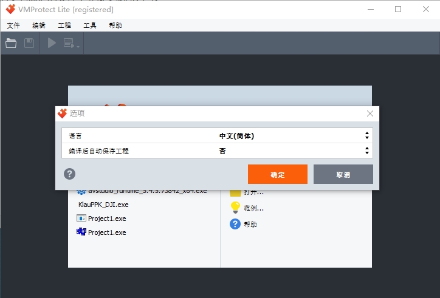Click the window icon beside Project1.exe

81,218
